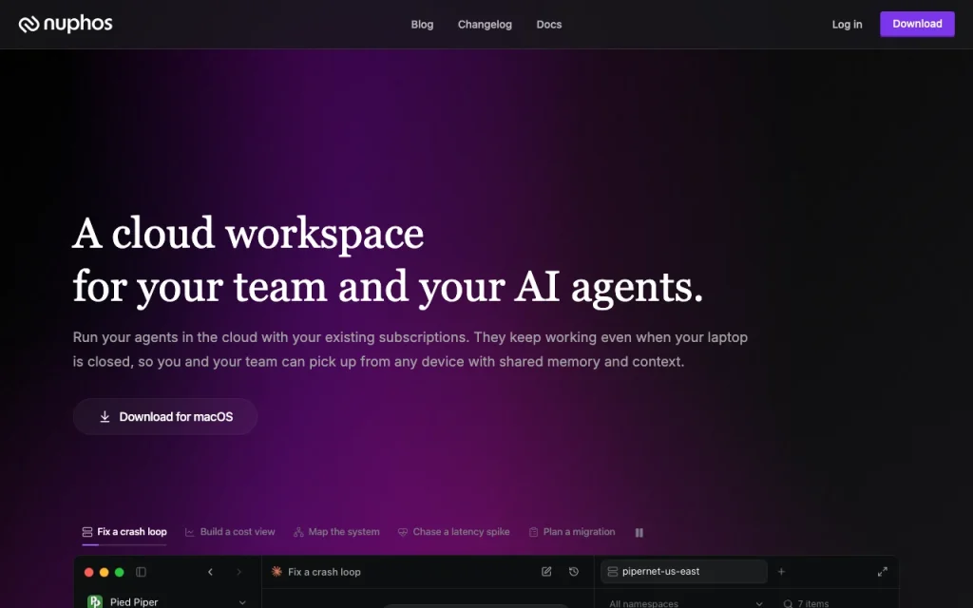
Task: Pause the demo carousel
Action: tap(639, 532)
